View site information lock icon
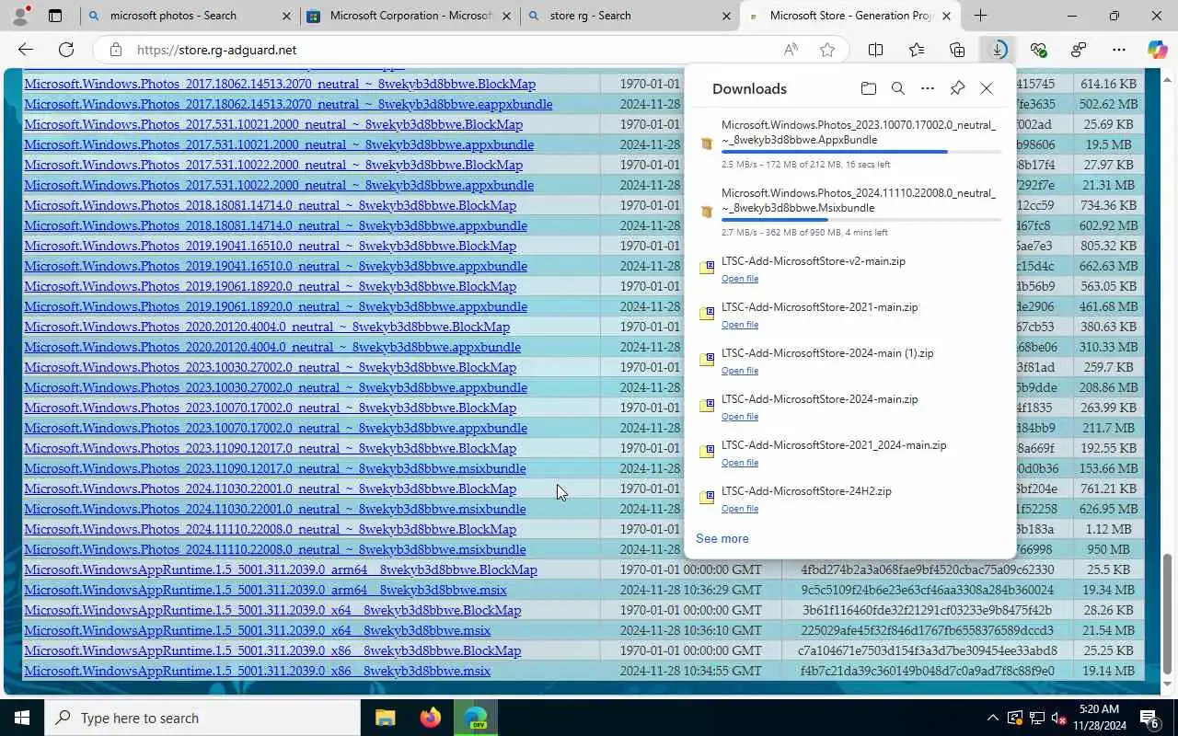 click(115, 50)
